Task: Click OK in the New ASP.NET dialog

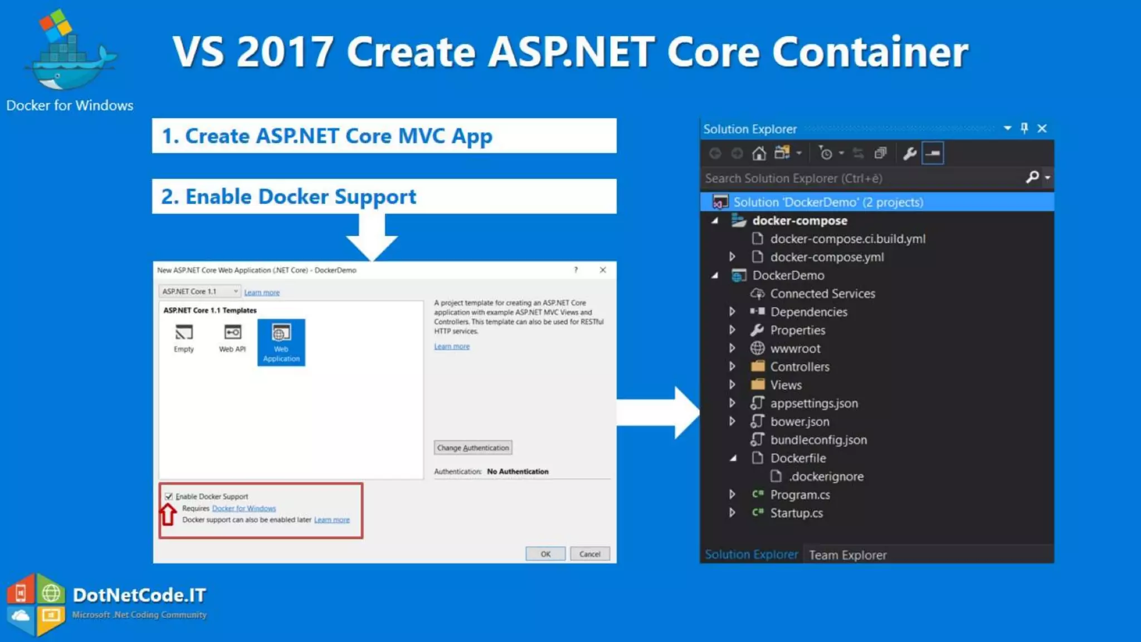Action: click(x=545, y=554)
